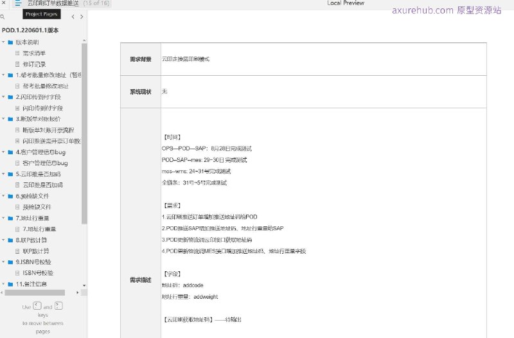Click the left arrow key hint icon

tap(37, 306)
